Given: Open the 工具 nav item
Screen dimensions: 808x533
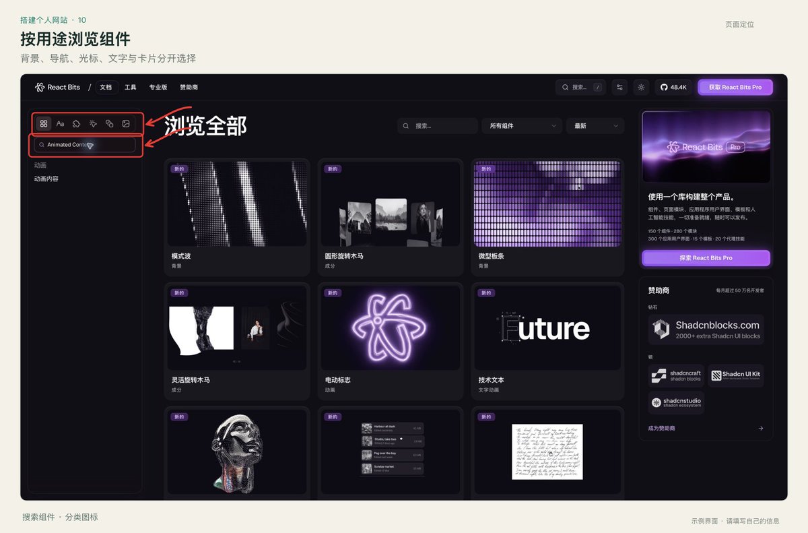Looking at the screenshot, I should [x=131, y=87].
